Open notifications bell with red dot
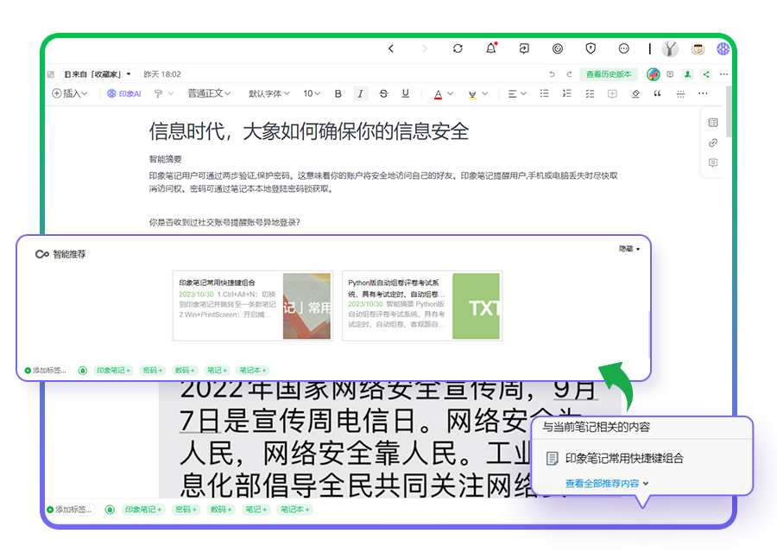This screenshot has width=777, height=553. click(x=490, y=48)
